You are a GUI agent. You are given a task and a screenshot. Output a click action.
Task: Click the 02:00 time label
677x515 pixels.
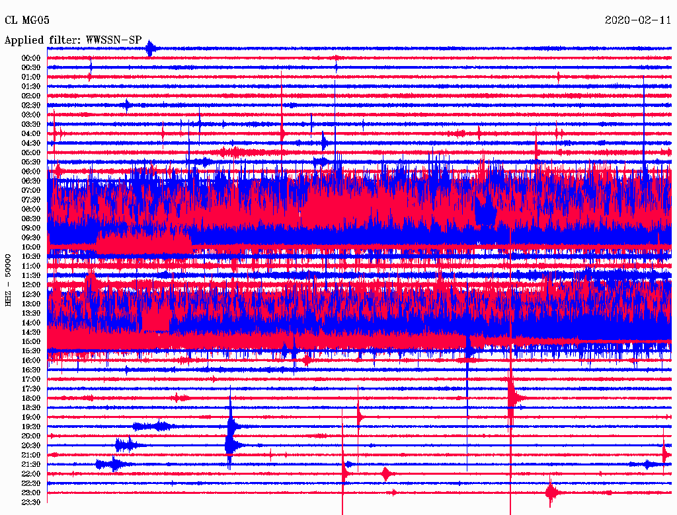tap(31, 96)
